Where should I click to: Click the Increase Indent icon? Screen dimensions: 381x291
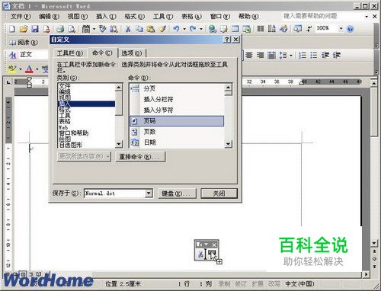pos(337,55)
